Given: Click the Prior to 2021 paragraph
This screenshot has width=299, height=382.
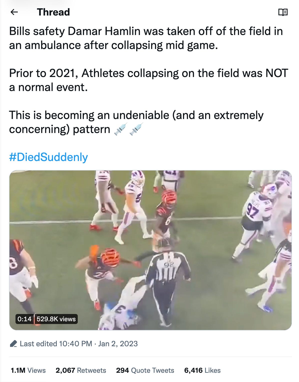Looking at the screenshot, I should point(149,80).
